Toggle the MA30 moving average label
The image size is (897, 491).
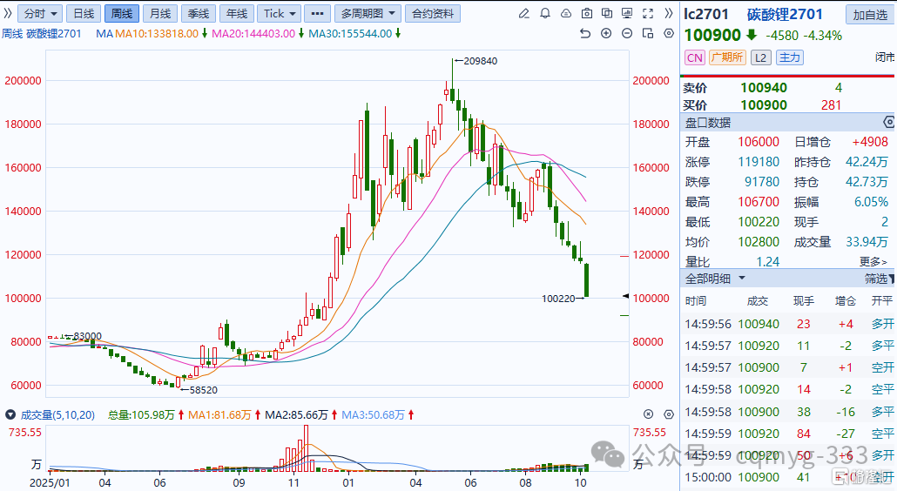coord(350,34)
